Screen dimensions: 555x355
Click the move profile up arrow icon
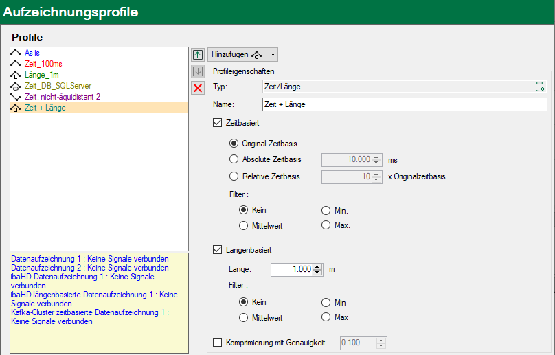[198, 54]
